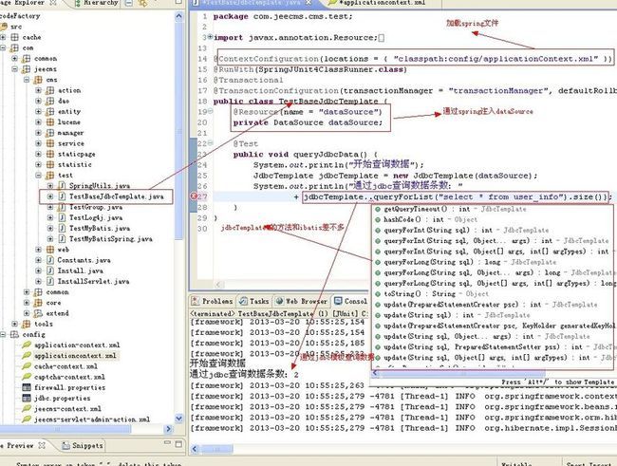Expand the lucene package node

pyautogui.click(x=39, y=122)
